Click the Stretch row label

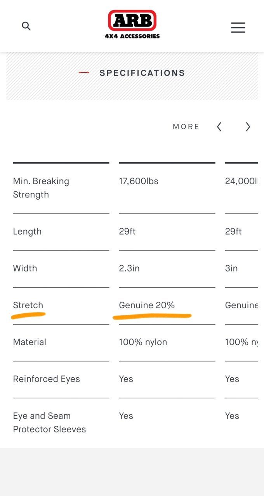(x=28, y=305)
